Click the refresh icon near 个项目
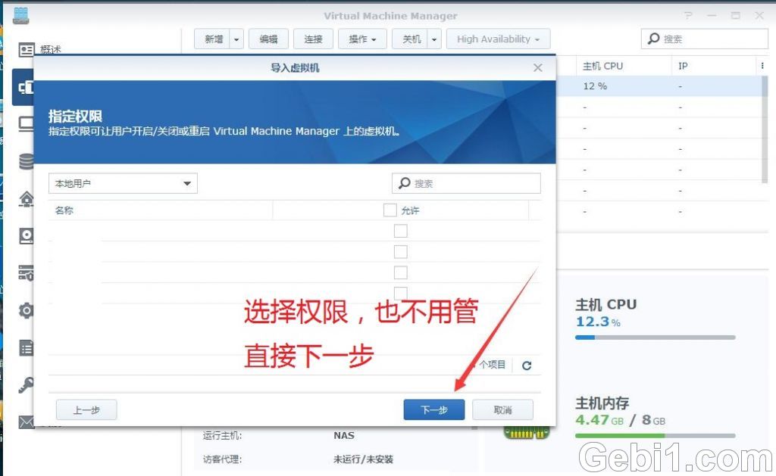 point(527,364)
